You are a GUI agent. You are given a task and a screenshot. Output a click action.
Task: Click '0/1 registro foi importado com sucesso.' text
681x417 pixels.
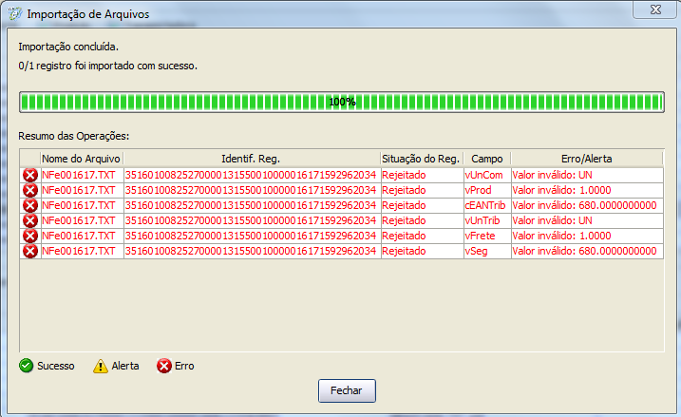tap(107, 66)
